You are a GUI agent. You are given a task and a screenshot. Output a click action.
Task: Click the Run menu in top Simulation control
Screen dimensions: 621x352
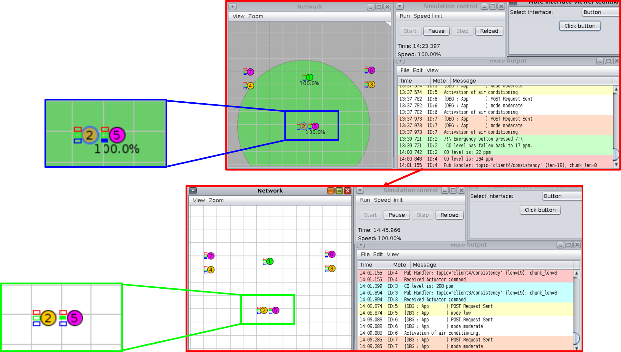tap(405, 15)
